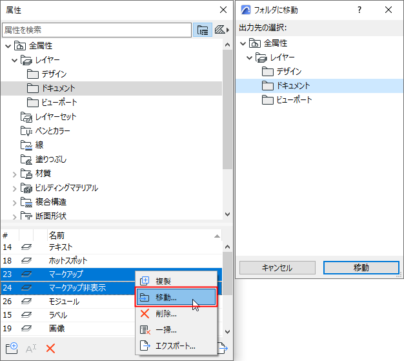The width and height of the screenshot is (404, 361).
Task: Expand the 材質 folder
Action: click(14, 174)
